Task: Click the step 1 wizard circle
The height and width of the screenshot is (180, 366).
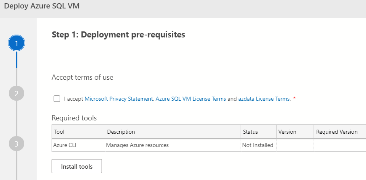Action: [17, 43]
